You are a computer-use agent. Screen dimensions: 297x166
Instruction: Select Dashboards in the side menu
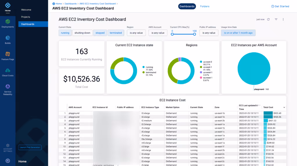(x=33, y=24)
